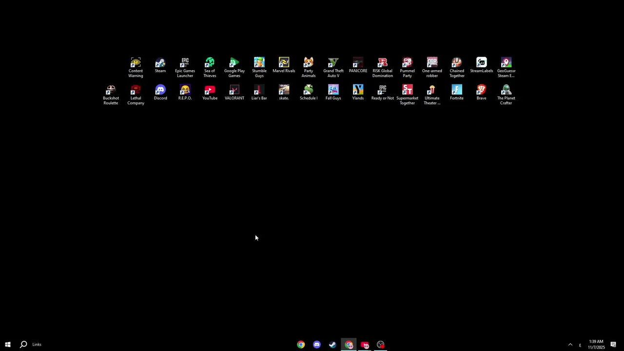Select the Ultimate Theater icon
This screenshot has width=624, height=351.
tap(432, 95)
